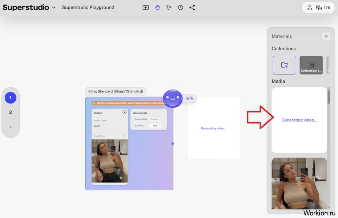This screenshot has width=338, height=218.
Task: Click the Generating video placeholder in Media panel
Action: (x=299, y=120)
